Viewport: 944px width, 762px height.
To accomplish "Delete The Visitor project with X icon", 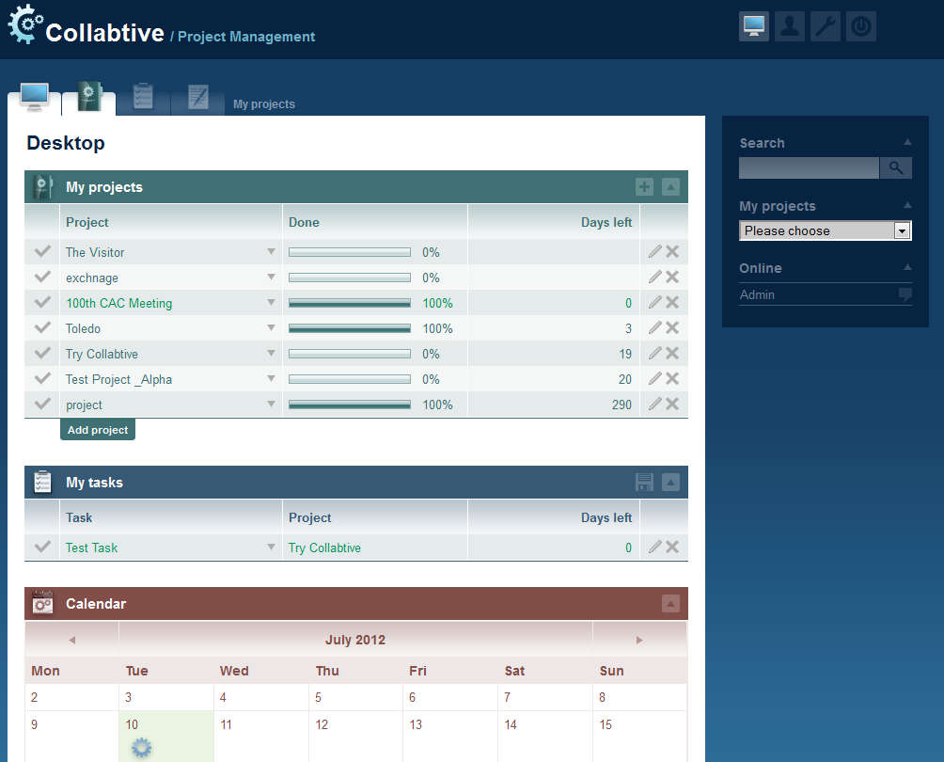I will (672, 252).
